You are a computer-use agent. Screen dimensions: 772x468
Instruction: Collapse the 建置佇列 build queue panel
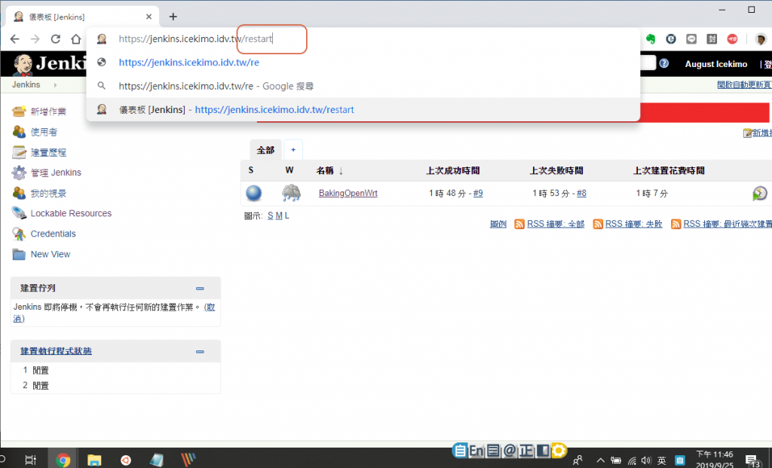click(200, 289)
